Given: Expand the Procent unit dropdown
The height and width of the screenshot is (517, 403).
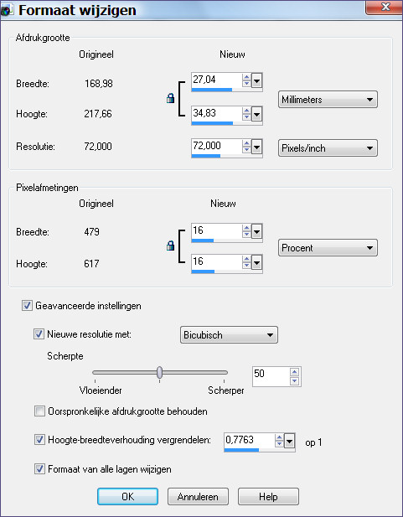Looking at the screenshot, I should click(x=328, y=248).
